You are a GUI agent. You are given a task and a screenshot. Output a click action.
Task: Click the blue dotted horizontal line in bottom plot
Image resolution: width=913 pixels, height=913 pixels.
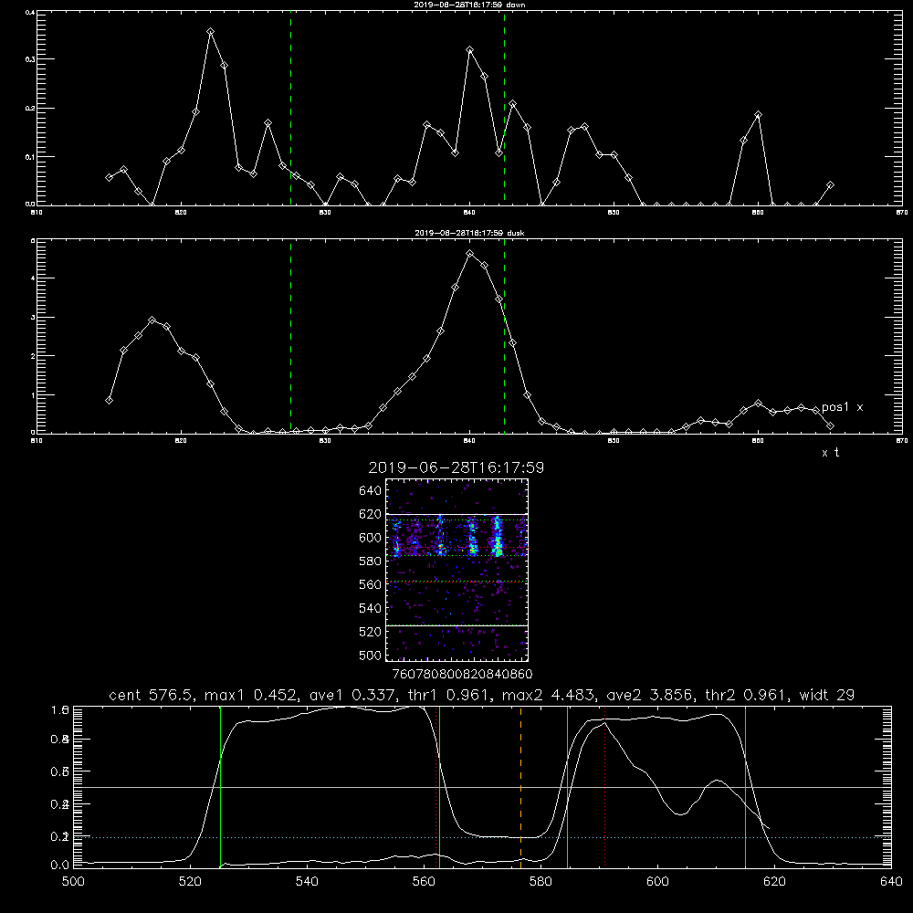click(x=482, y=837)
